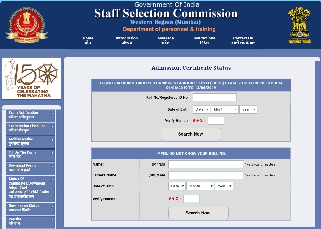Open the Month dropdown in the roll number form
The width and height of the screenshot is (321, 229).
point(225,109)
